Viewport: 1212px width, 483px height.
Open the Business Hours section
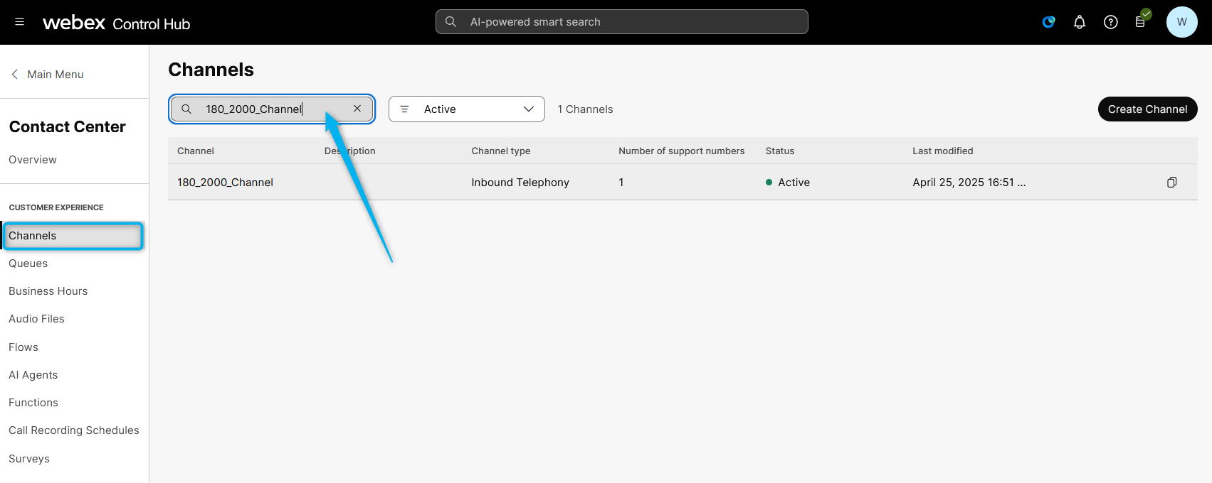coord(48,291)
